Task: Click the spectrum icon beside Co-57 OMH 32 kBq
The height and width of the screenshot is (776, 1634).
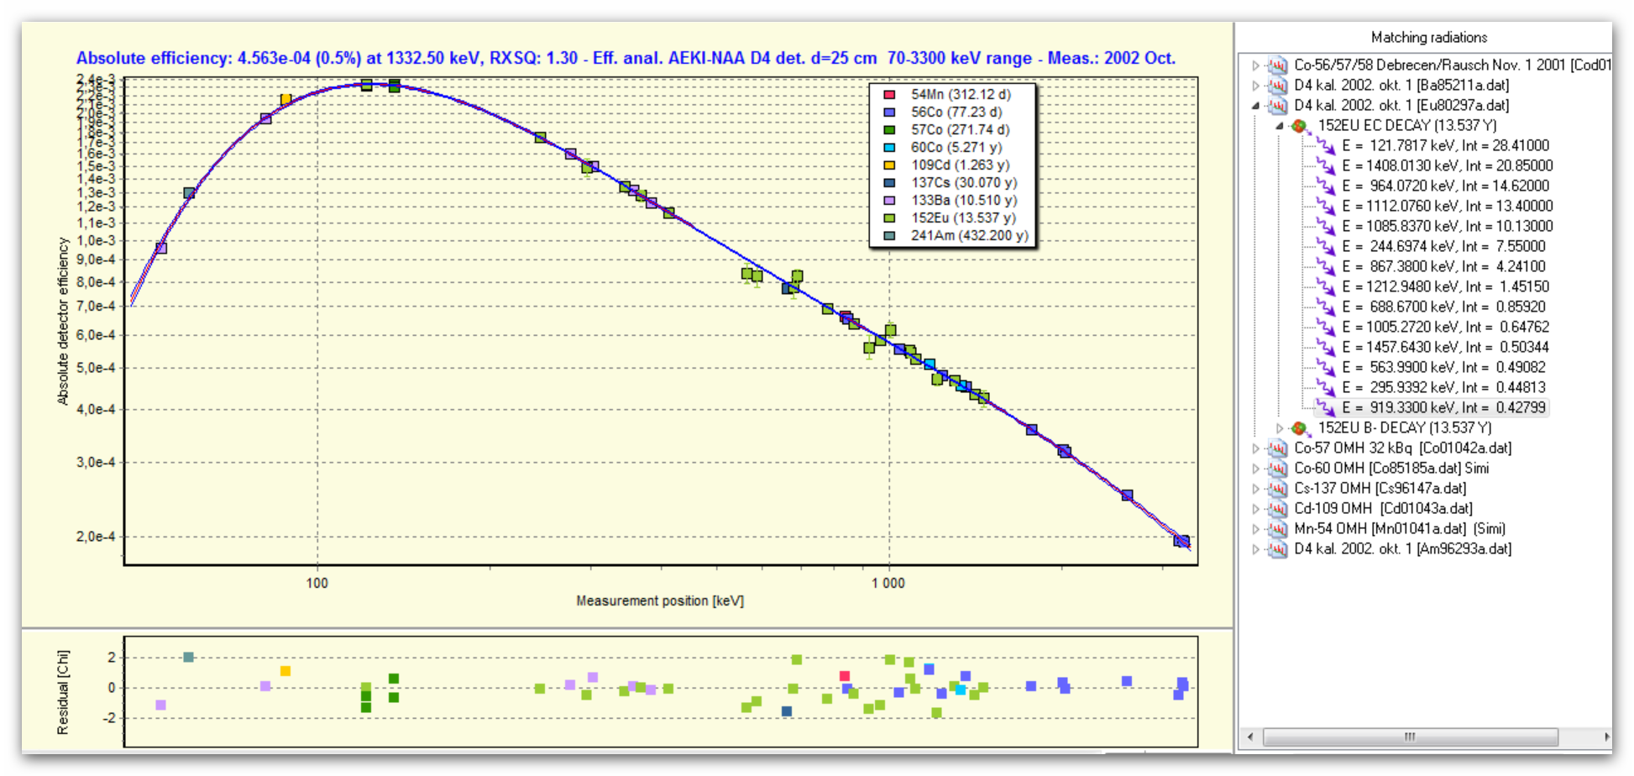Action: click(x=1277, y=448)
